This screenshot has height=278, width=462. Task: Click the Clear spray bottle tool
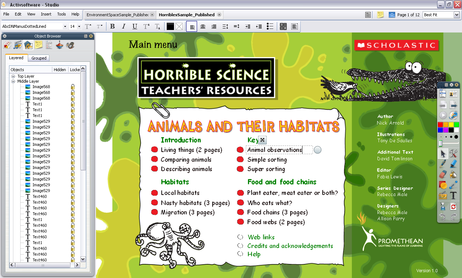click(443, 207)
